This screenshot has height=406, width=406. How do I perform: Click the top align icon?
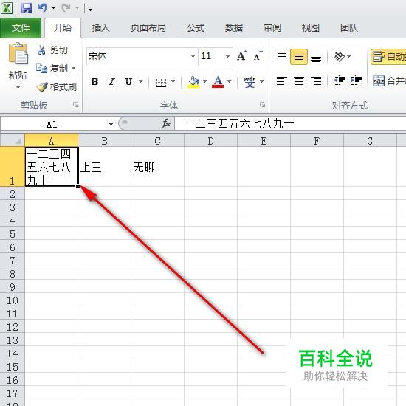(282, 56)
